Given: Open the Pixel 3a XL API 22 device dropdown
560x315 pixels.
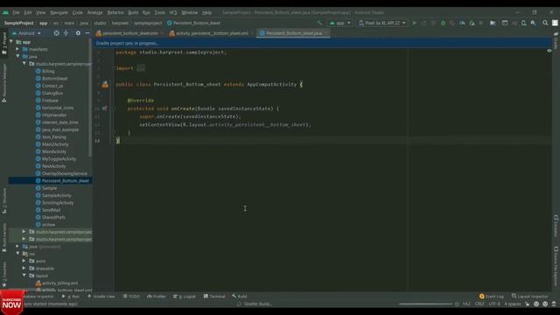Looking at the screenshot, I should click(x=382, y=23).
